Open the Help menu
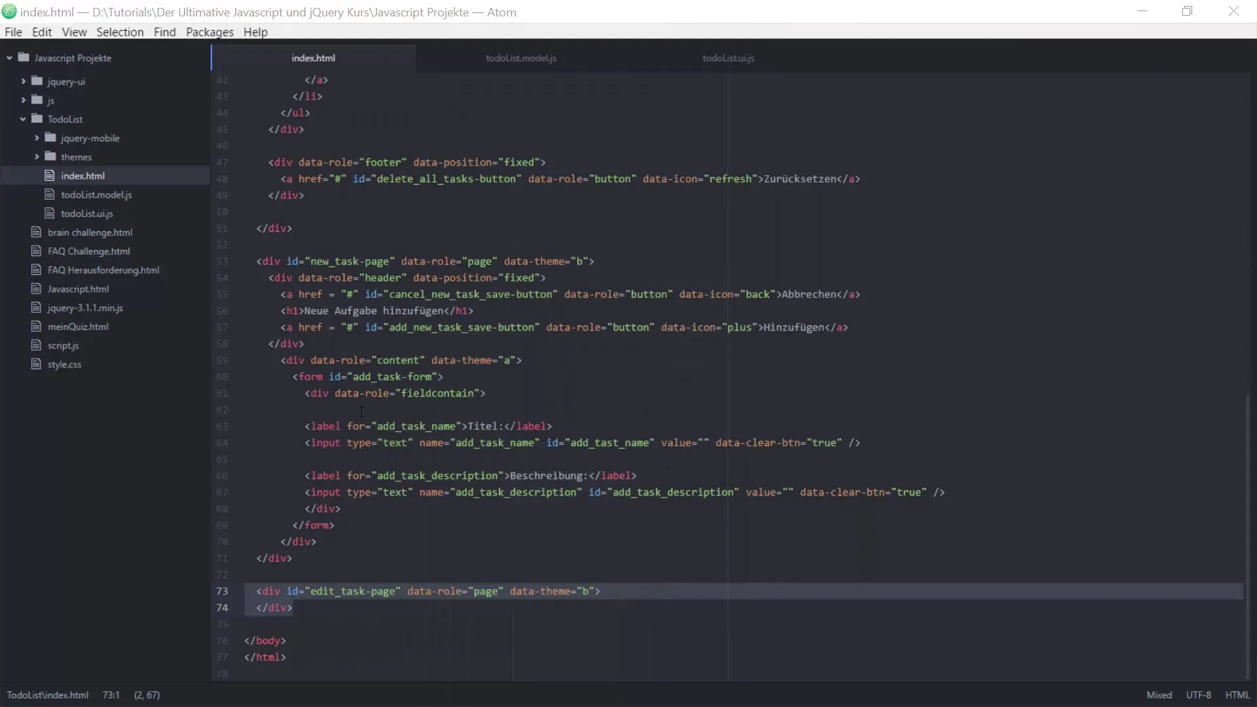 click(x=255, y=32)
